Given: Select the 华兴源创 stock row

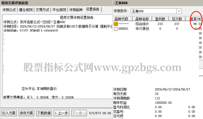Looking at the screenshot, I should 142,29.
